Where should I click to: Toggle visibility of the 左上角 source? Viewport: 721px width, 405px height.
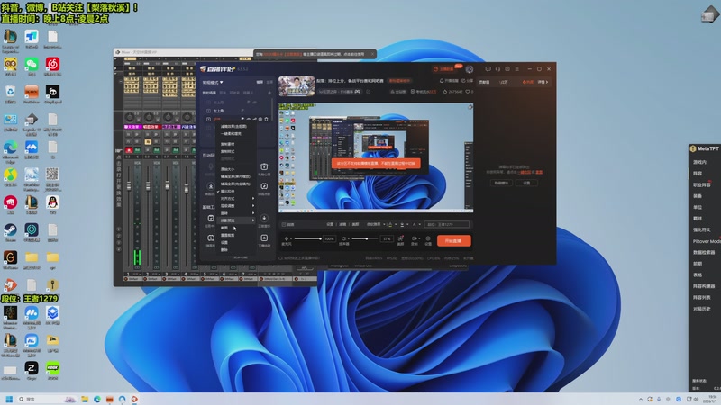[x=209, y=111]
